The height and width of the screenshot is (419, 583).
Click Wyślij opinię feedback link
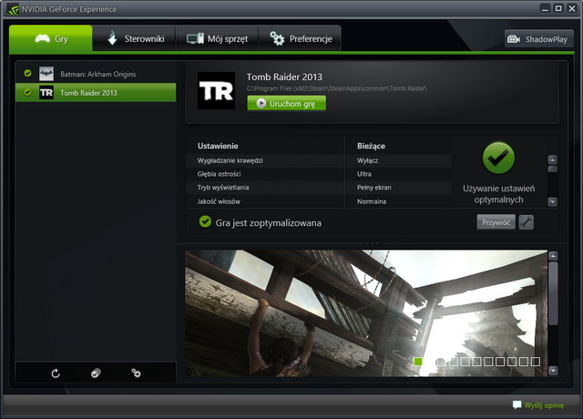coord(544,405)
